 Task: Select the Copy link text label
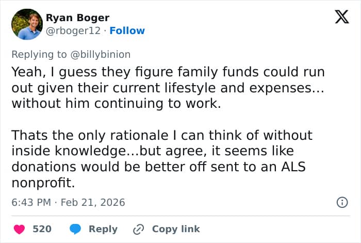click(x=175, y=229)
